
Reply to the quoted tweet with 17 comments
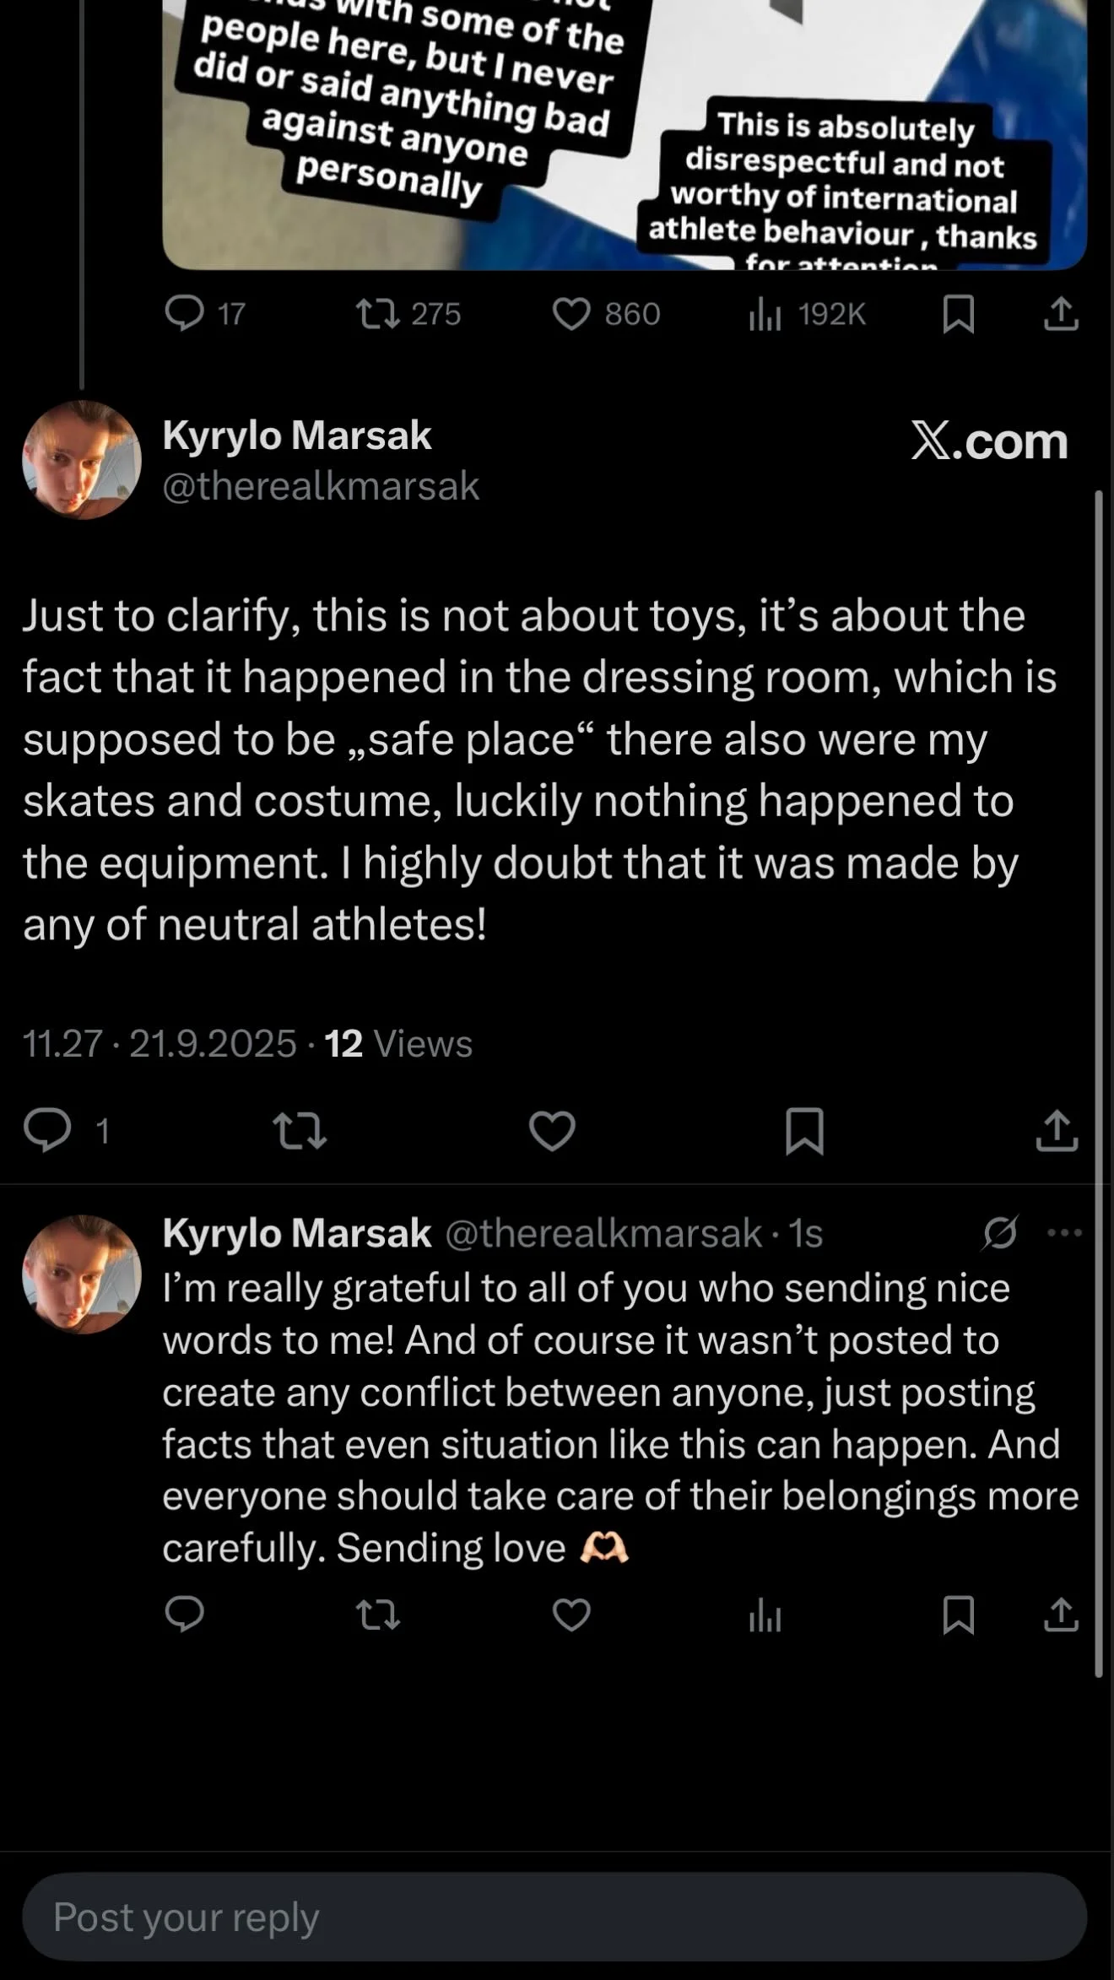click(x=185, y=314)
